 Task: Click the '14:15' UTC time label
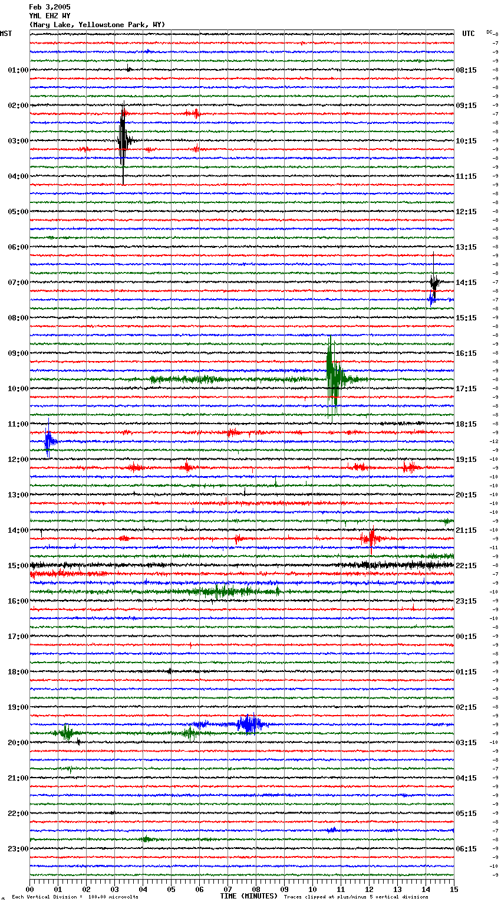tap(466, 283)
